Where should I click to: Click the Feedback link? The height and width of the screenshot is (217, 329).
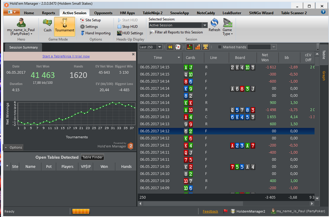pos(210,211)
